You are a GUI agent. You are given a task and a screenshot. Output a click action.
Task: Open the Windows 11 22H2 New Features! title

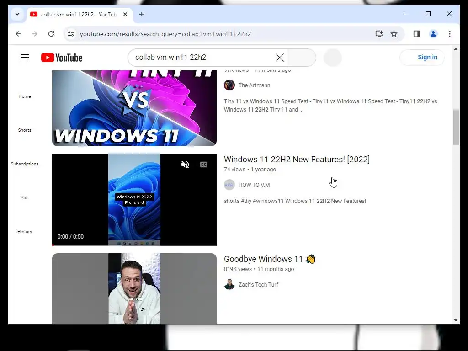pyautogui.click(x=297, y=160)
